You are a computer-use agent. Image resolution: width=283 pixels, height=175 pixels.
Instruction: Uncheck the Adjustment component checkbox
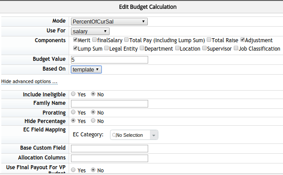pyautogui.click(x=243, y=40)
